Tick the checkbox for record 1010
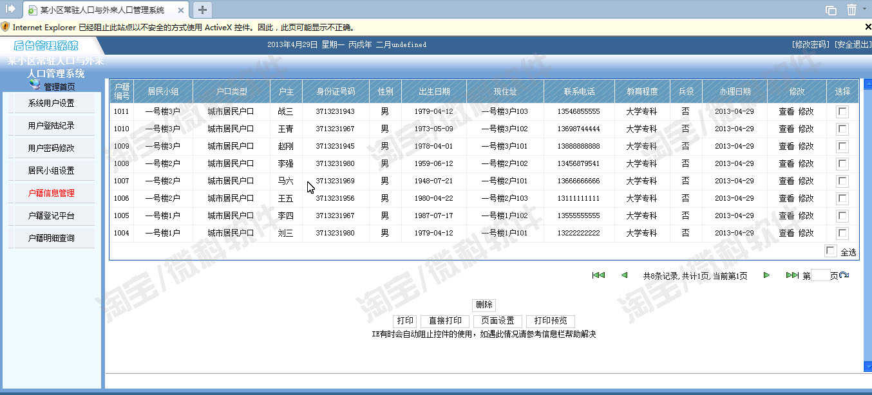This screenshot has width=872, height=395. point(842,129)
